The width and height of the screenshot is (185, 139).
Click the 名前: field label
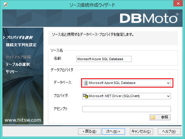click(x=58, y=58)
